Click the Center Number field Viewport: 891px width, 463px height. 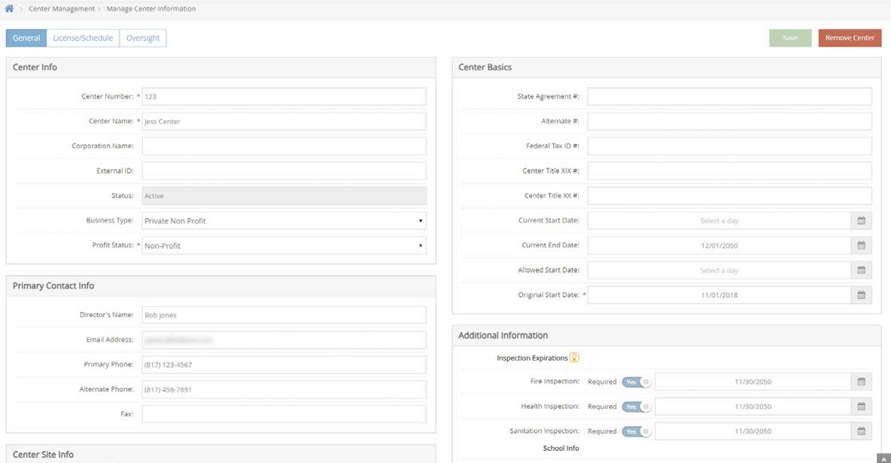(284, 96)
